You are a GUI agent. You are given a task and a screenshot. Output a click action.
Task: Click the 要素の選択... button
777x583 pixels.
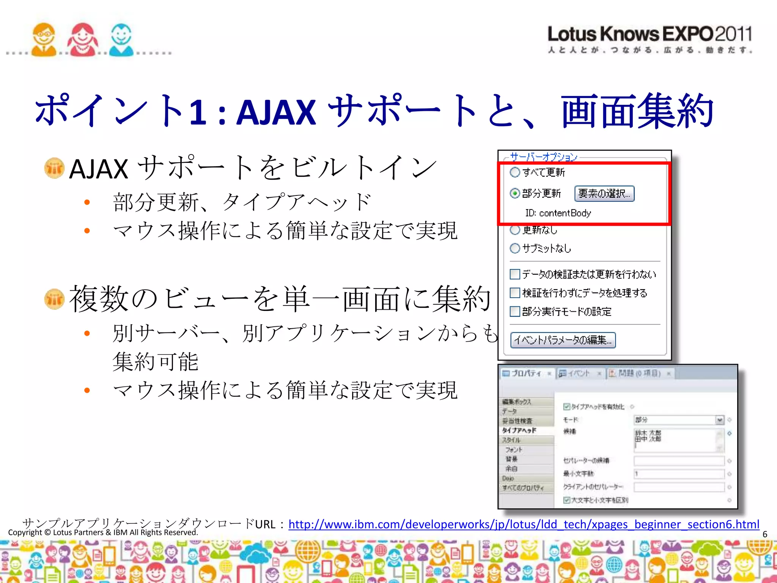[x=604, y=194]
